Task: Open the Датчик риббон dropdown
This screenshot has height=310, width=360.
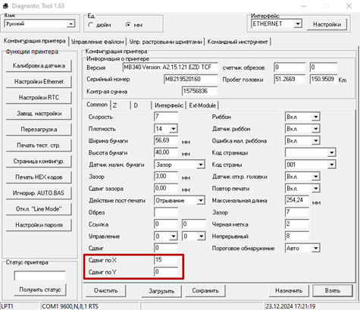Action: (x=316, y=129)
